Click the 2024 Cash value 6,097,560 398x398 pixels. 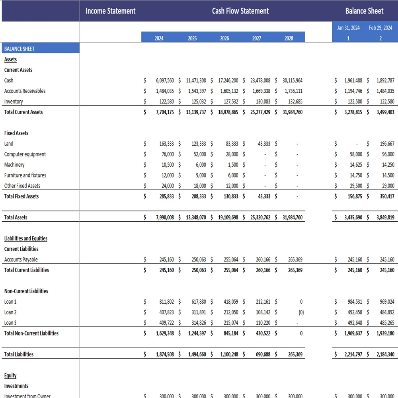[x=165, y=80]
